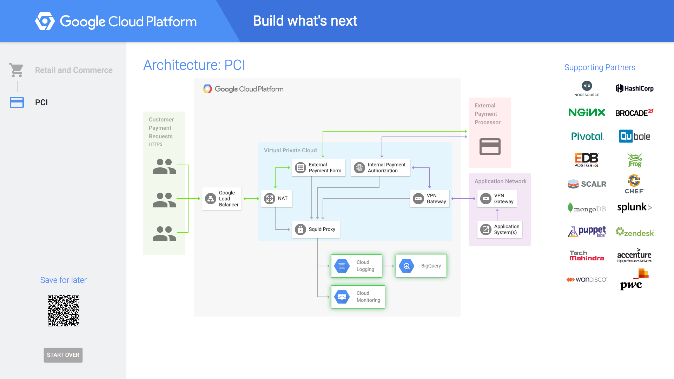Click the Zendesk partner logo

(635, 232)
